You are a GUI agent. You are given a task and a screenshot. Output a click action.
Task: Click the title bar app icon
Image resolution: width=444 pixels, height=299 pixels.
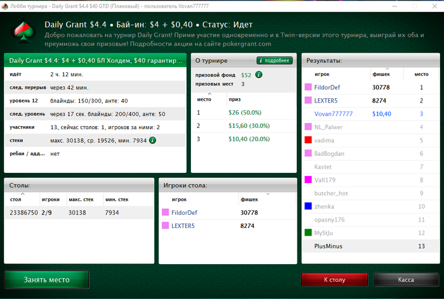(4, 6)
